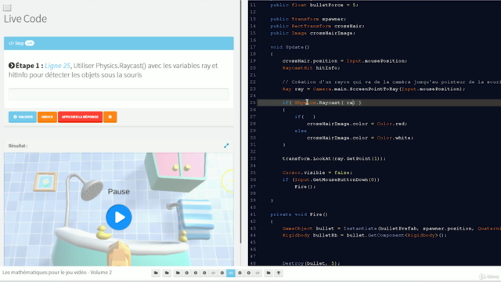This screenshot has height=282, width=501.
Task: Click the small orange icon button beside Afficher la réponse
Action: tap(110, 117)
